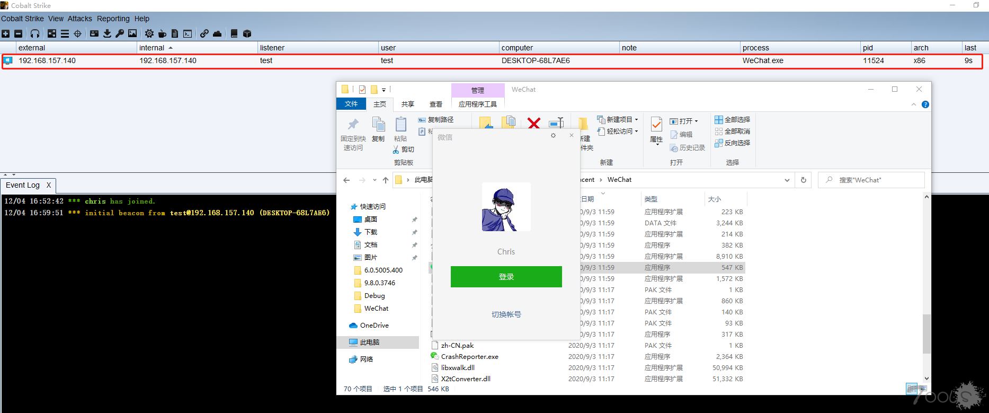This screenshot has height=413, width=989.
Task: Select Explorer 查看 ribbon tab
Action: 436,104
